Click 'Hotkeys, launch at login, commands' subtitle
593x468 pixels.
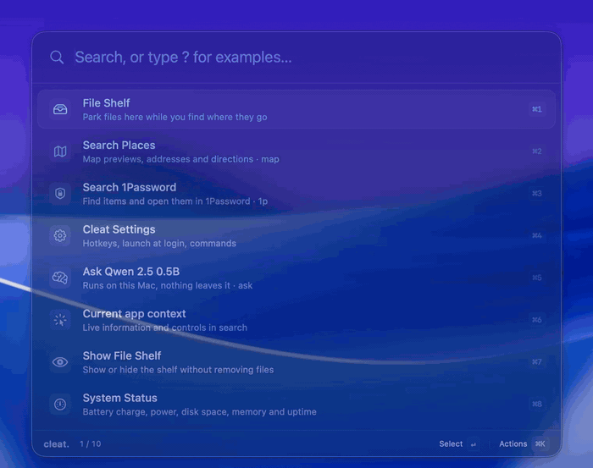[159, 244]
